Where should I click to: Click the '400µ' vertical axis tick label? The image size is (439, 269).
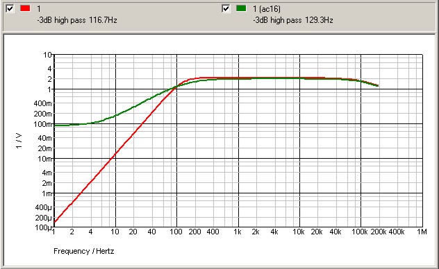(x=43, y=207)
